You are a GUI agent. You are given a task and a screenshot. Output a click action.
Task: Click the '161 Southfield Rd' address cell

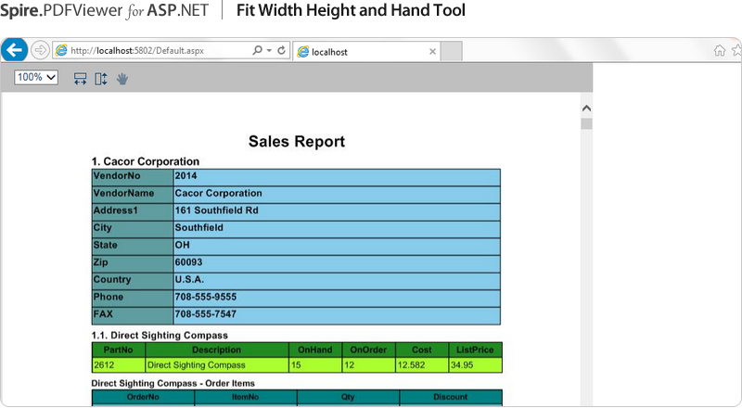[337, 211]
